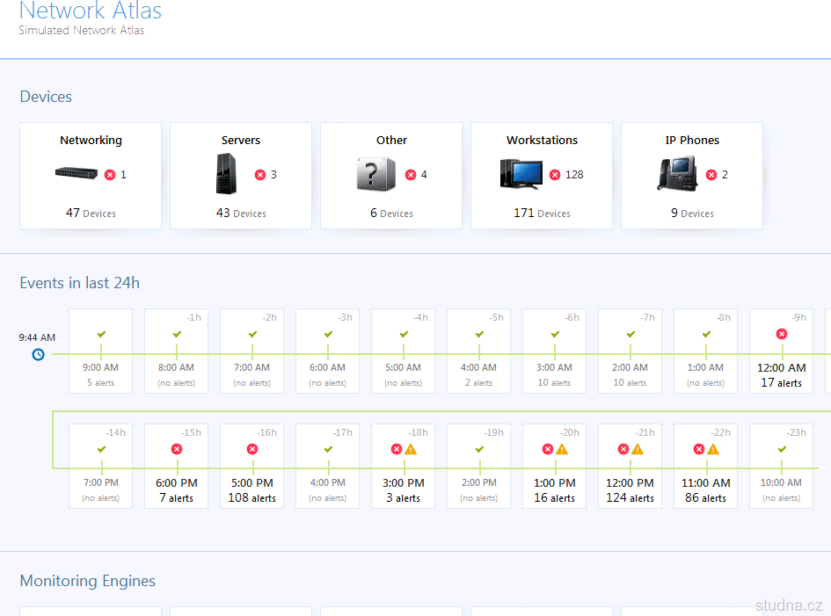Screen dimensions: 831x616
Task: Open the 3:00 AM 10 alerts tile
Action: [x=554, y=351]
